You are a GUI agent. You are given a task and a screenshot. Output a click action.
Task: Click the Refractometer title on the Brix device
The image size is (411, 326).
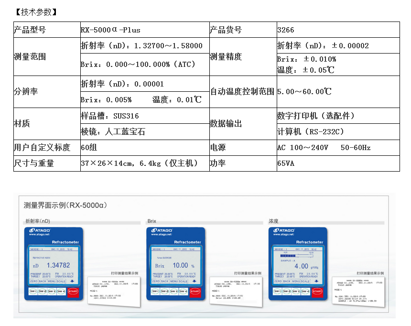tap(187, 242)
